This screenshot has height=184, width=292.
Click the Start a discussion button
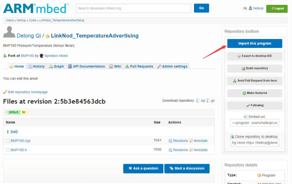click(187, 168)
